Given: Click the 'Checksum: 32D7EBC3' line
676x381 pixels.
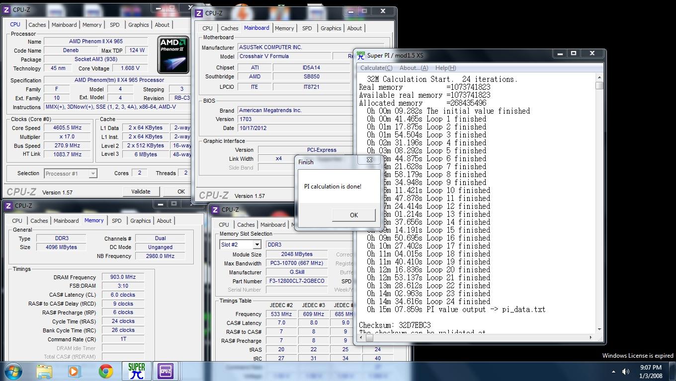Looking at the screenshot, I should click(x=395, y=325).
